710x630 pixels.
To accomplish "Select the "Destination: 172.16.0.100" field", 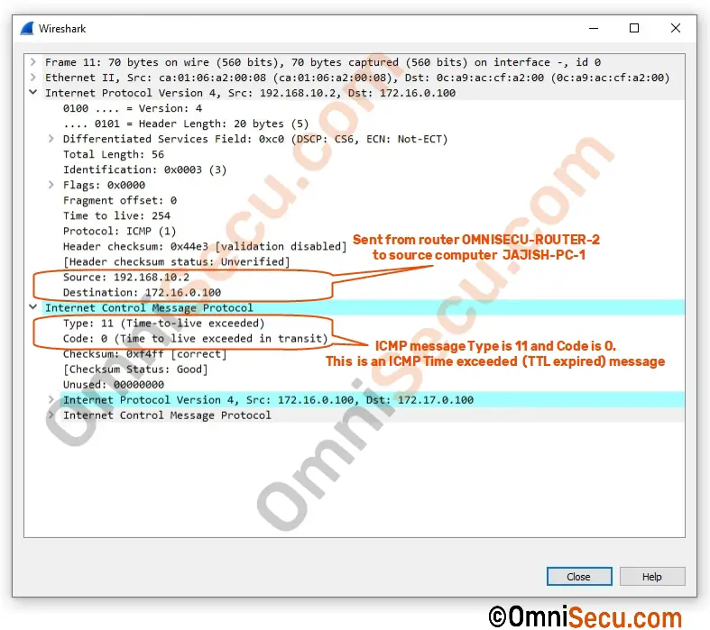I will pos(142,293).
